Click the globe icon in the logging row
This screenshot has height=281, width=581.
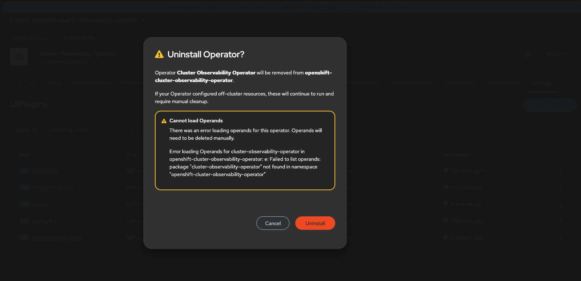click(x=446, y=204)
